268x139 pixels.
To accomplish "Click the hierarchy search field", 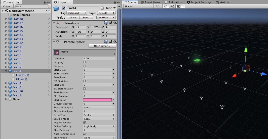I will coord(32,6).
